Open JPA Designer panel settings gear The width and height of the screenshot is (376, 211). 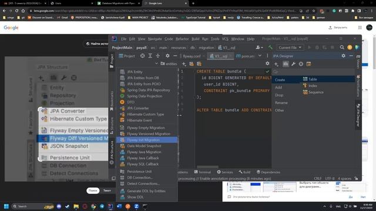(343, 56)
